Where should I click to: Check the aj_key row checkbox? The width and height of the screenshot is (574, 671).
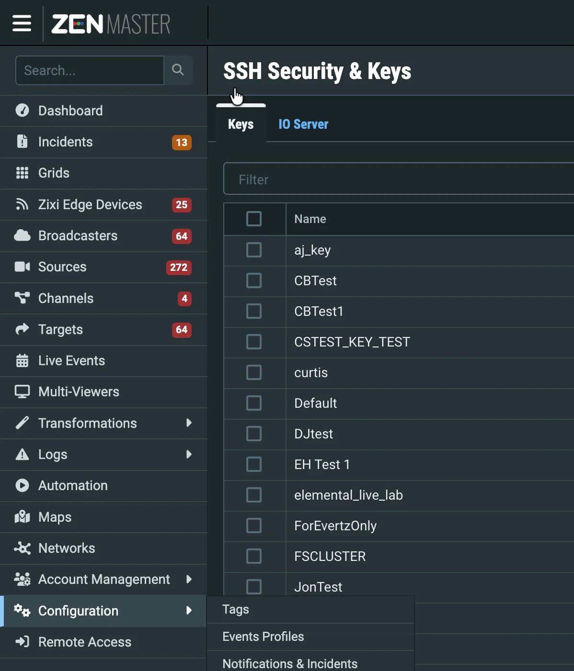point(253,250)
